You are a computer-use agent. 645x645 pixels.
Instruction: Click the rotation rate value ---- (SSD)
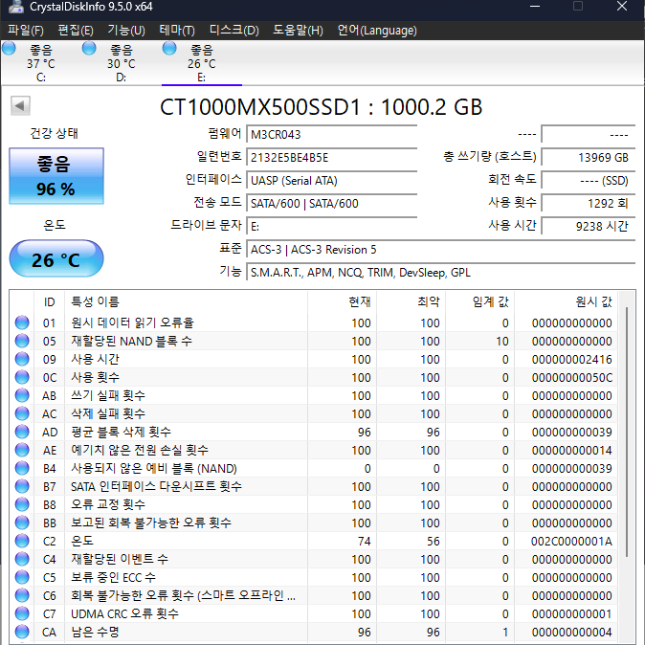(589, 181)
